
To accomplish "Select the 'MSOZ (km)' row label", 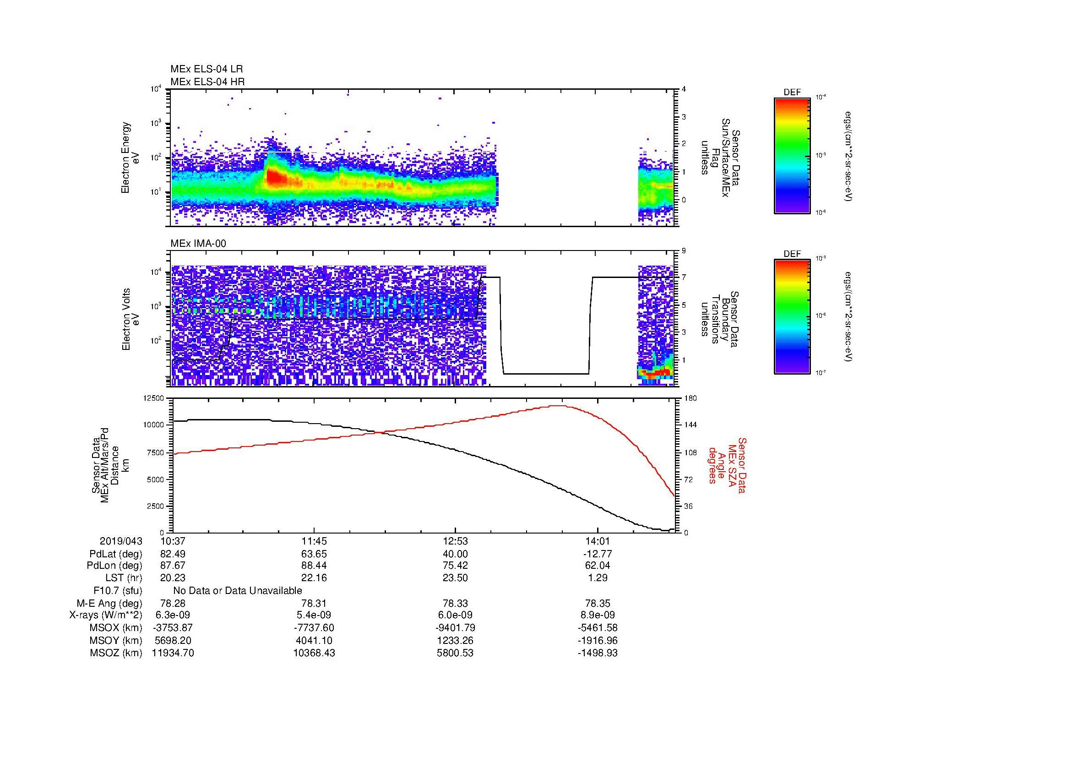I will point(116,653).
